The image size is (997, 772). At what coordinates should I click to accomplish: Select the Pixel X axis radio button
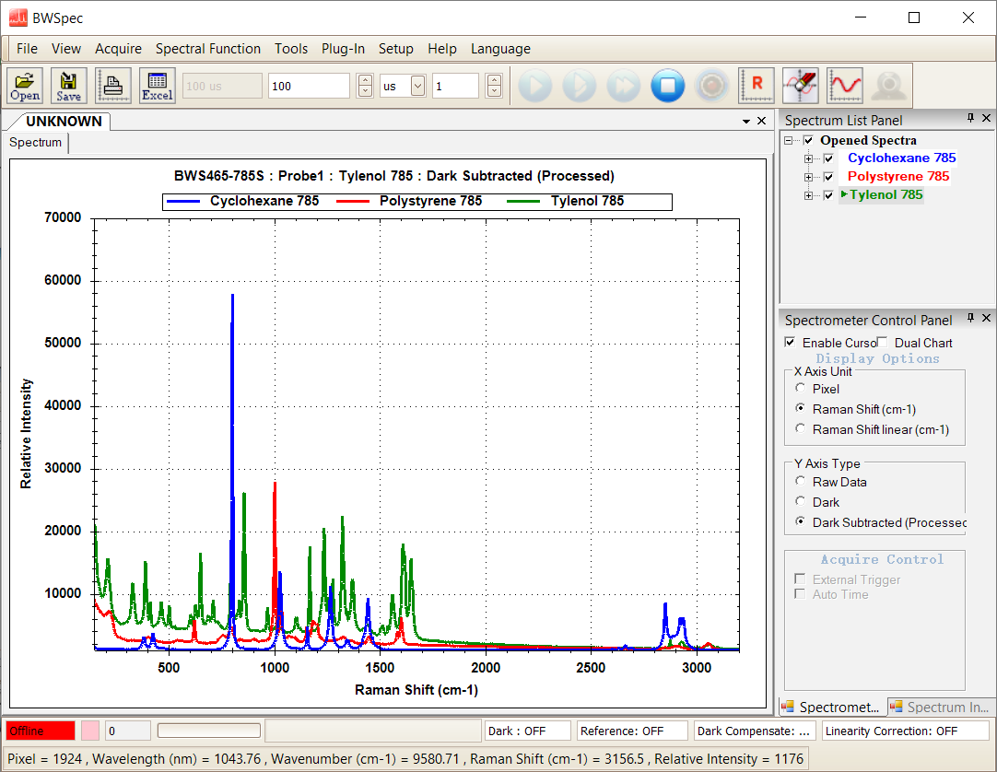click(800, 389)
